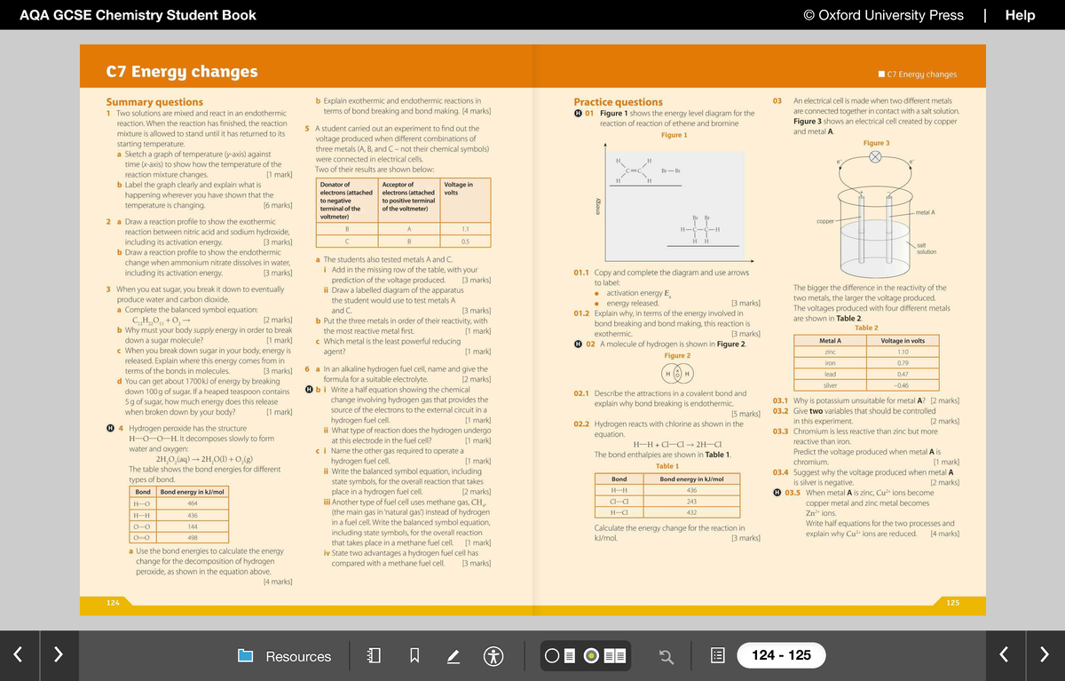The width and height of the screenshot is (1065, 681).
Task: Open the accessibility options icon
Action: pos(493,656)
